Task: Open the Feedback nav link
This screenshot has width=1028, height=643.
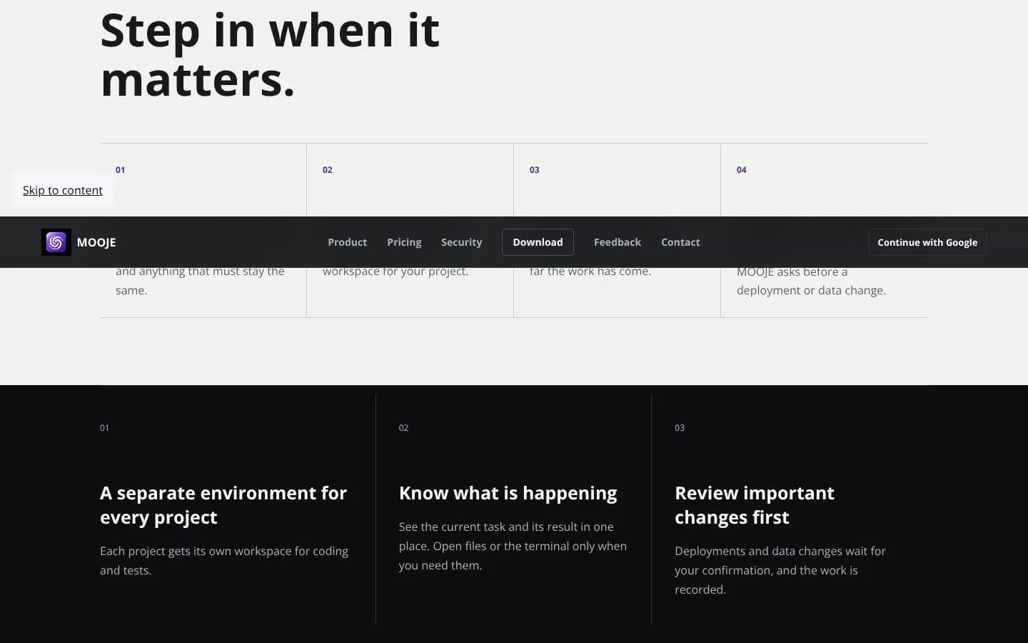Action: point(618,242)
